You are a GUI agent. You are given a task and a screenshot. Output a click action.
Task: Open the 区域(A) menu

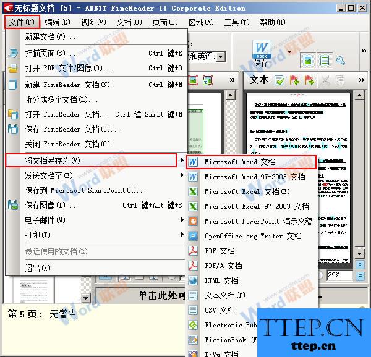coord(202,22)
